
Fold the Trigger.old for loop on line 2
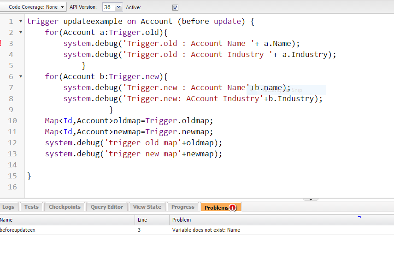coord(21,33)
